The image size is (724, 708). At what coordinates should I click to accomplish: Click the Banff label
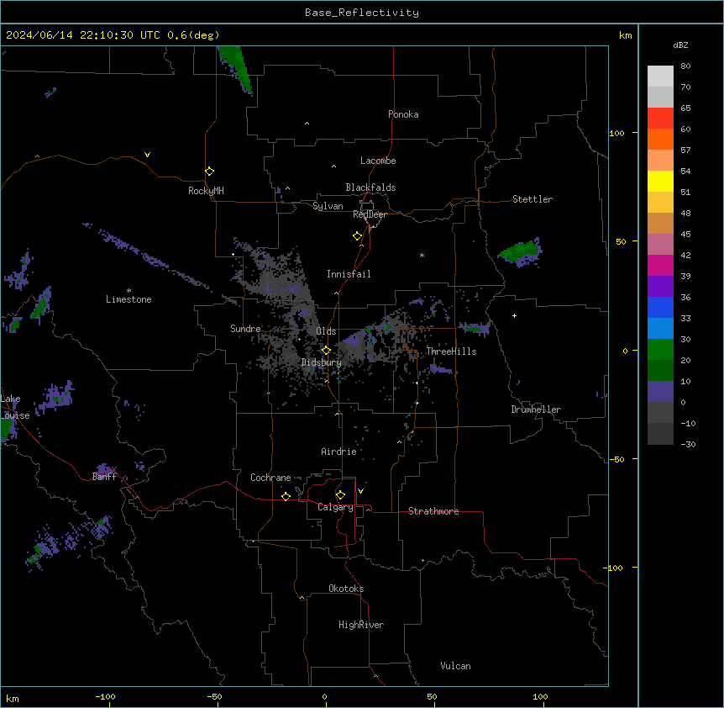click(104, 477)
